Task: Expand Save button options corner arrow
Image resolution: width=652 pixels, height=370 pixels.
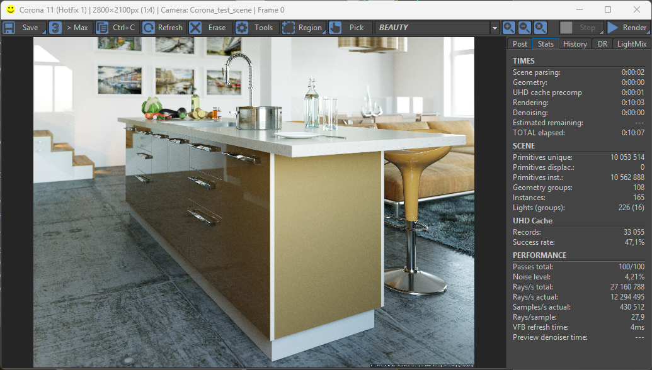Action: pyautogui.click(x=43, y=32)
